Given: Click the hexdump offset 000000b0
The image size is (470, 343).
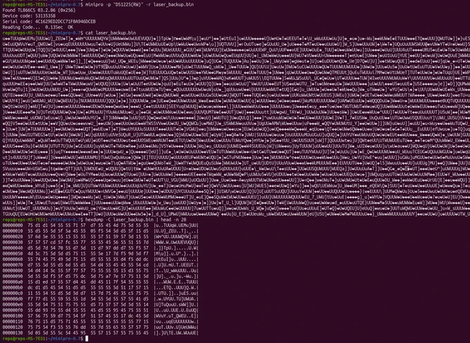Looking at the screenshot, I should [x=12, y=288].
